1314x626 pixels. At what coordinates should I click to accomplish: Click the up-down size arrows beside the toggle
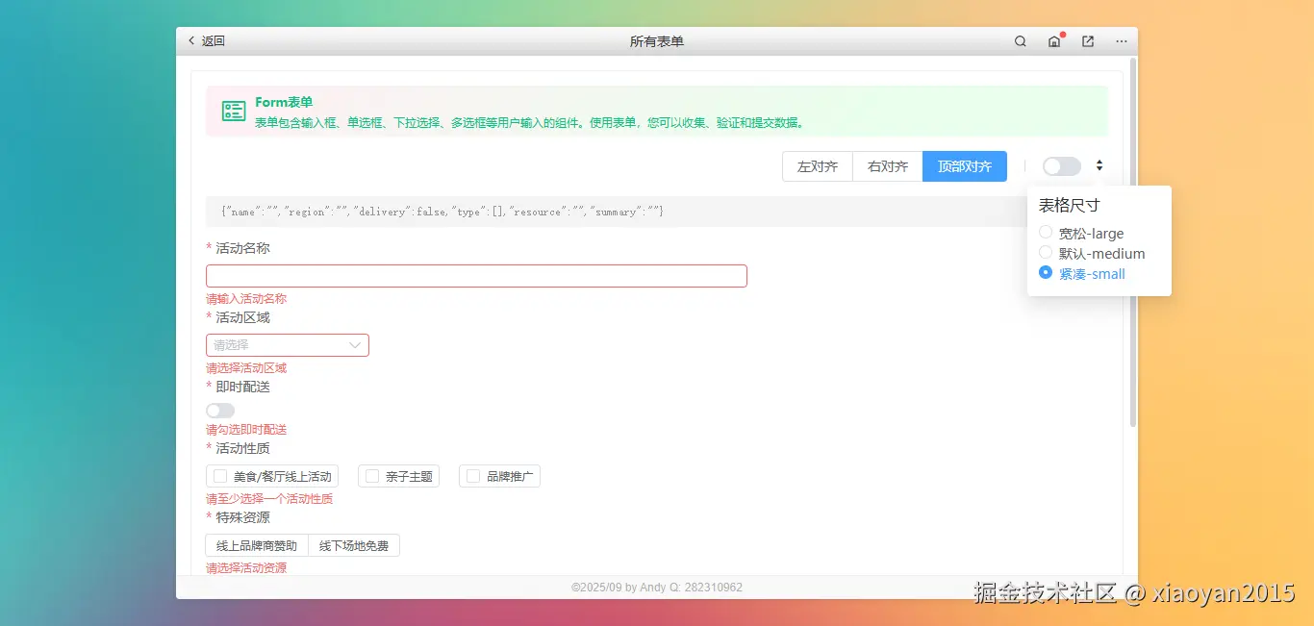click(1099, 165)
